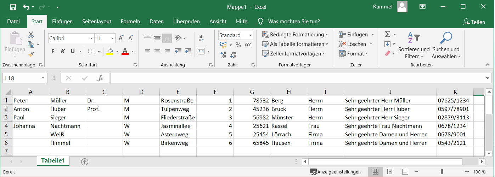Rotate text with the orientation icon
Viewport: 495px width, 177px height.
(x=178, y=38)
